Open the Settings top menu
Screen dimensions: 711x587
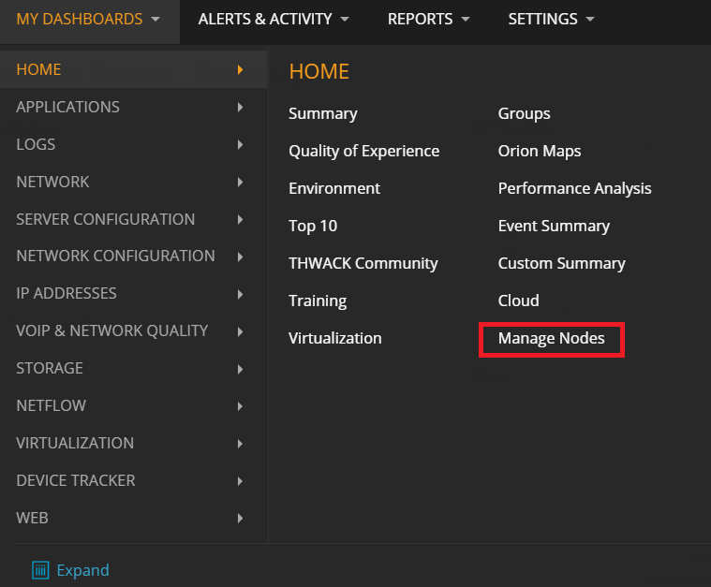click(551, 19)
